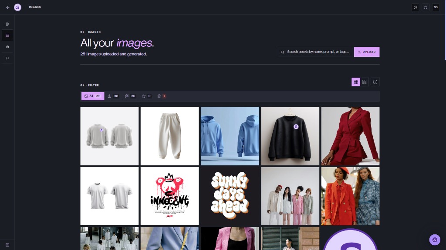Open the chat message icon in sidebar
This screenshot has width=446, height=250.
pyautogui.click(x=7, y=58)
